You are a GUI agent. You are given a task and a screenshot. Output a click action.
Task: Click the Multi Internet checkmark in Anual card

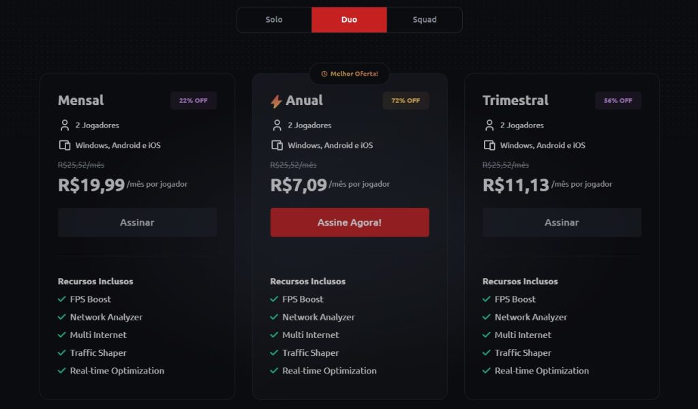tap(275, 335)
